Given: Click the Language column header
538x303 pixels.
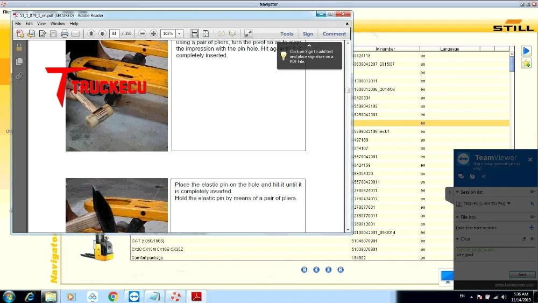Looking at the screenshot, I should [x=449, y=49].
